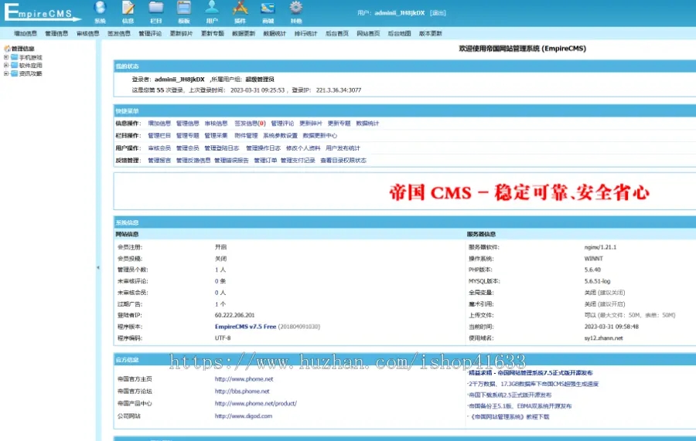Expand the 软件应用 tree node
This screenshot has width=696, height=441.
[x=5, y=65]
